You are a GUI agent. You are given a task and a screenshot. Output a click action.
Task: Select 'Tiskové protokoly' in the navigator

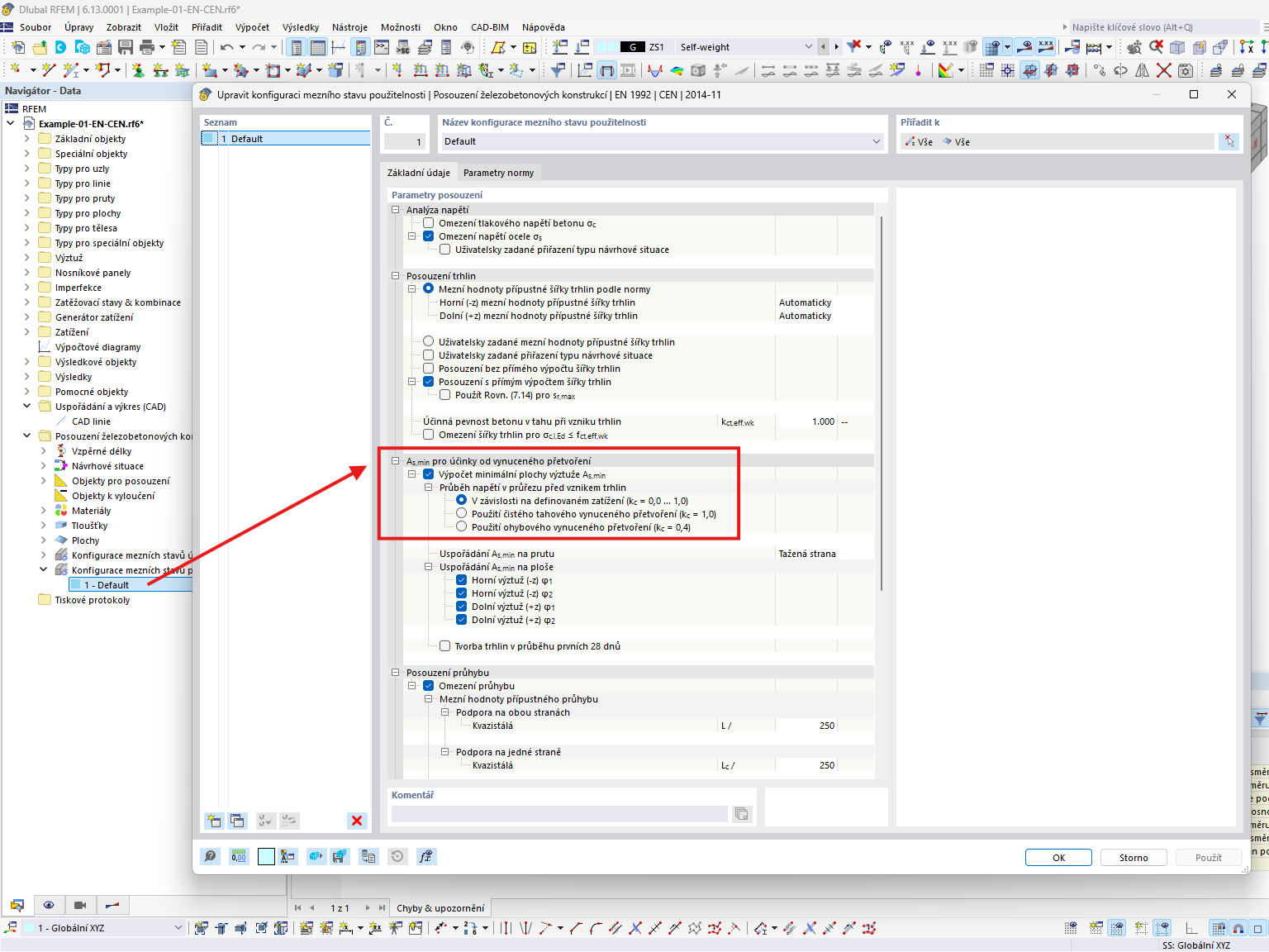[93, 600]
